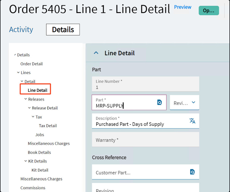Click the translate icon on Description field
This screenshot has height=192, width=230.
tap(192, 120)
